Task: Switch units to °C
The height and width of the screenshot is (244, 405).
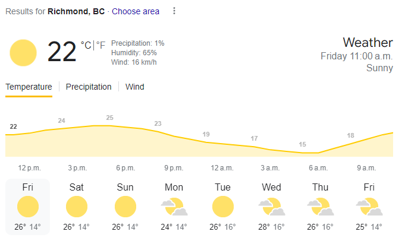Action: click(x=86, y=45)
